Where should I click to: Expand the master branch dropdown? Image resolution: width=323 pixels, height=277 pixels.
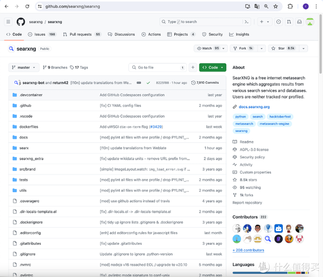coord(24,67)
